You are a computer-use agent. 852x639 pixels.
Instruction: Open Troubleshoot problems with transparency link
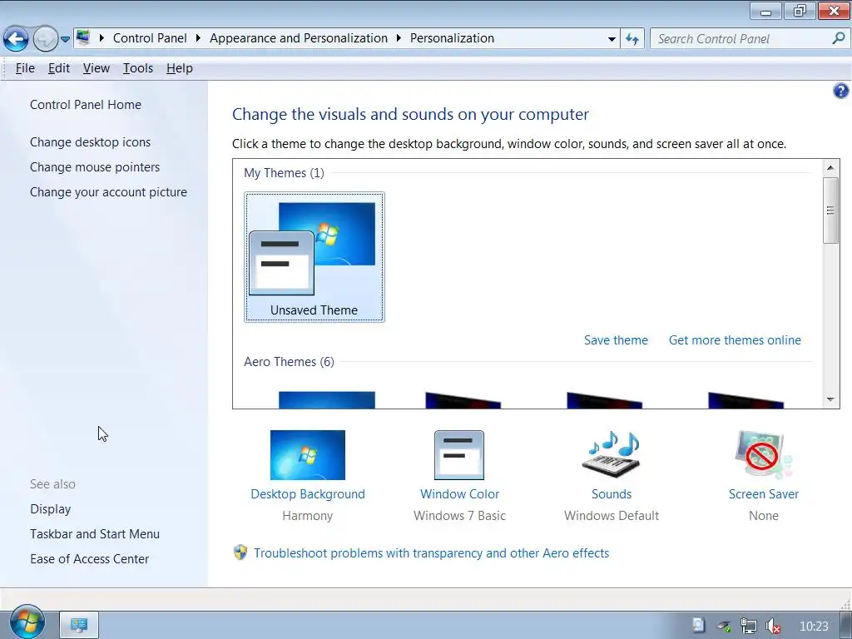point(432,553)
